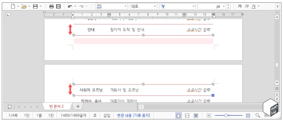
Task: Click the 1칸 status bar entry
Action: coord(51,115)
